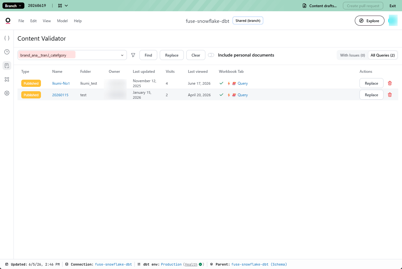Screen dimensions: 402x269
Task: Toggle Include personal documents switch
Action: tap(211, 55)
